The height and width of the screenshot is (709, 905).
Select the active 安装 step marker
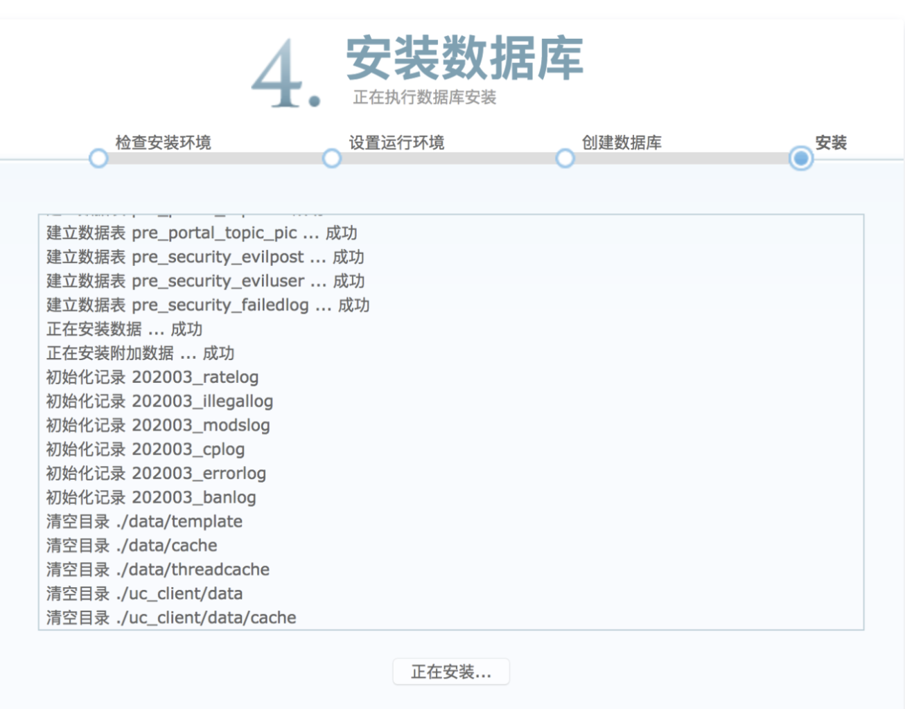(x=801, y=159)
